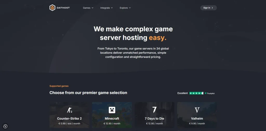The height and width of the screenshot is (131, 266).
Task: Click the Valheim V icon
Action: coord(197,110)
